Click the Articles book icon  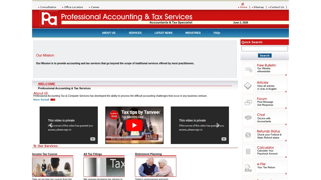click(x=248, y=86)
